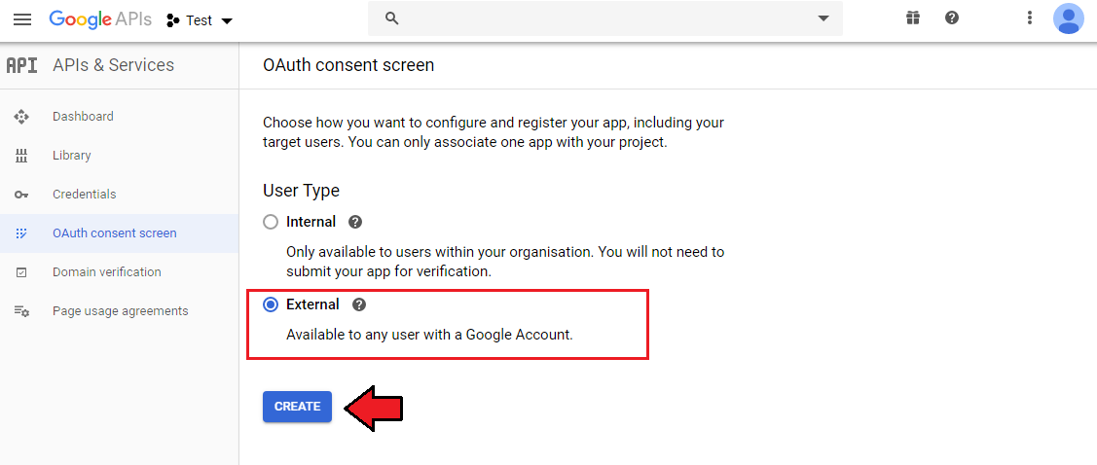Viewport: 1097px width, 465px height.
Task: Click the Library sidebar icon
Action: 21,156
